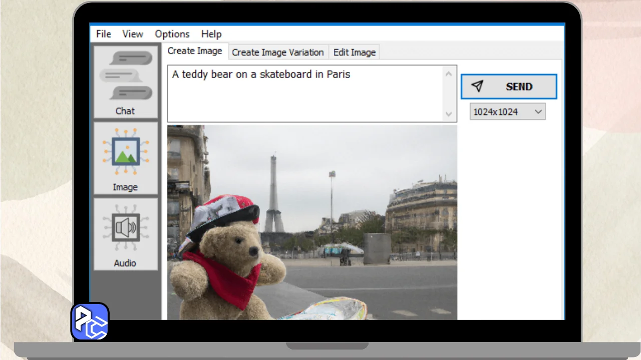Click the paper plane send icon
Viewport: 641px width, 360px height.
coord(477,86)
